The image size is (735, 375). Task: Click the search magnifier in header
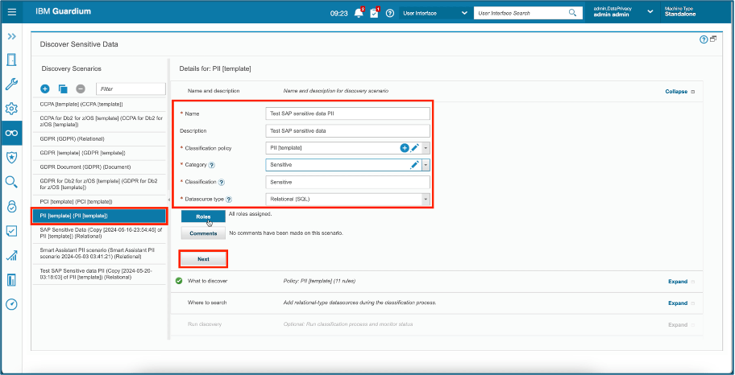tap(572, 13)
